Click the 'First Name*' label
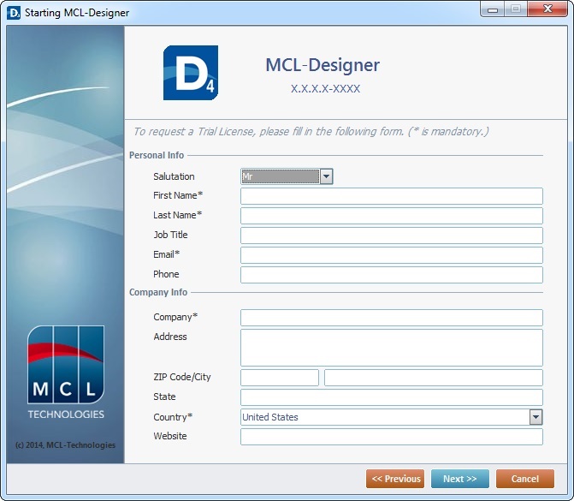 tap(178, 195)
